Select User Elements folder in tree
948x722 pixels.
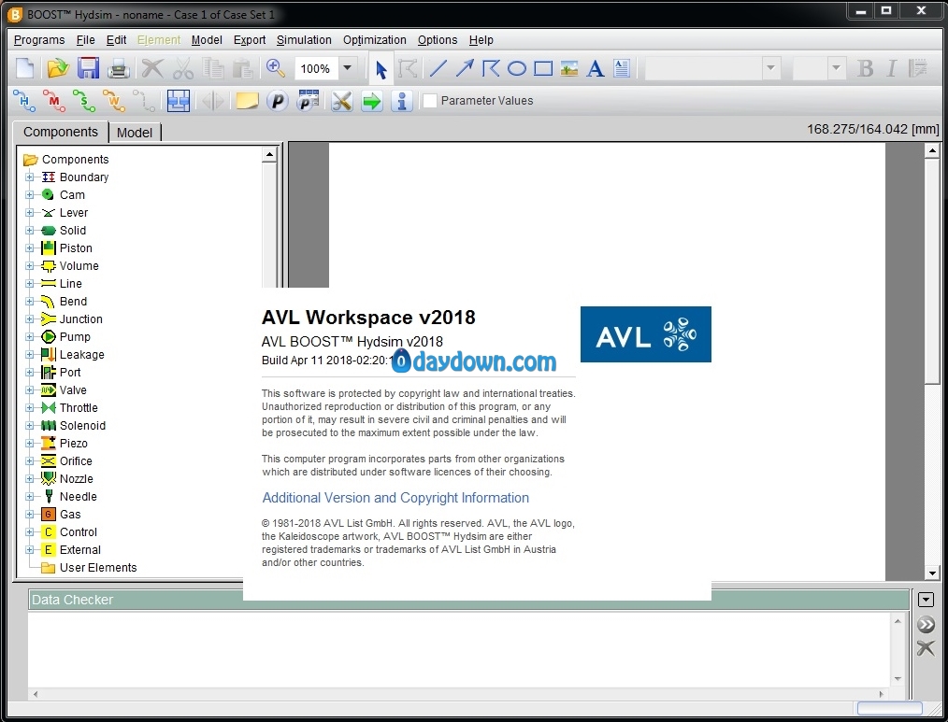(98, 567)
